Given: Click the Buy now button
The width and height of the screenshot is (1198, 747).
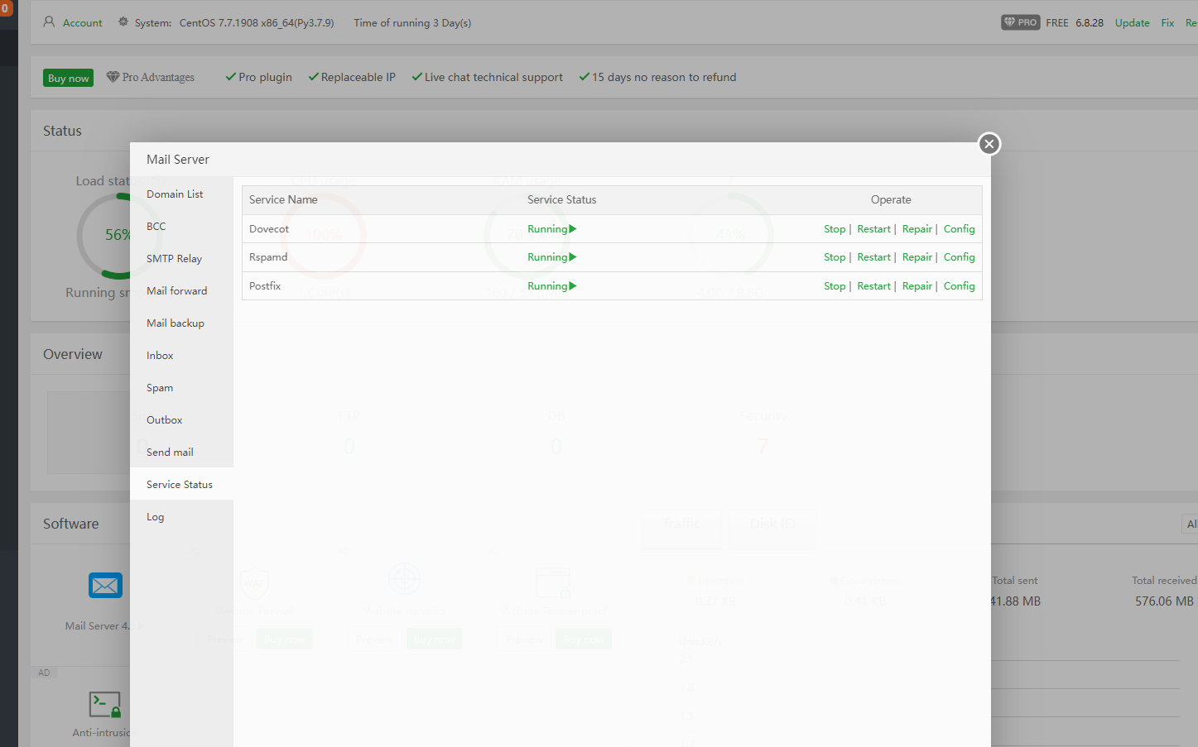Looking at the screenshot, I should [x=68, y=78].
